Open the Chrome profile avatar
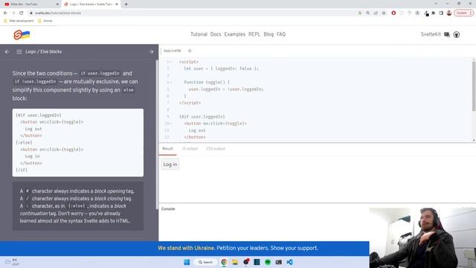This screenshot has width=476, height=268. (x=449, y=13)
